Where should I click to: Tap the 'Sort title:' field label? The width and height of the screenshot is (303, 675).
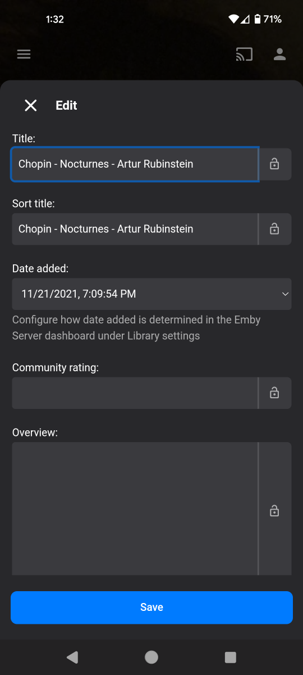[34, 204]
